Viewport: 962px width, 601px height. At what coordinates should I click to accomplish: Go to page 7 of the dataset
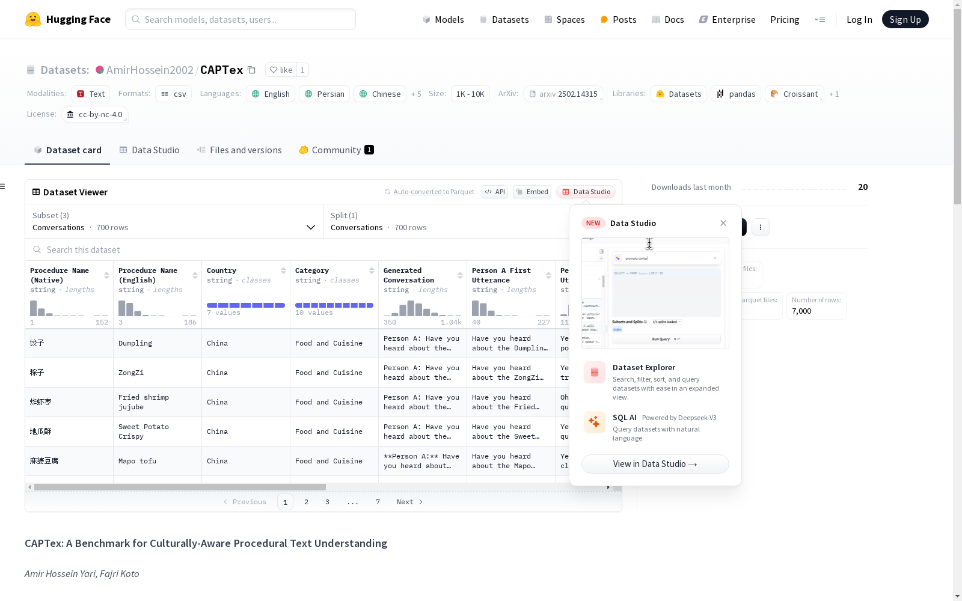[378, 502]
